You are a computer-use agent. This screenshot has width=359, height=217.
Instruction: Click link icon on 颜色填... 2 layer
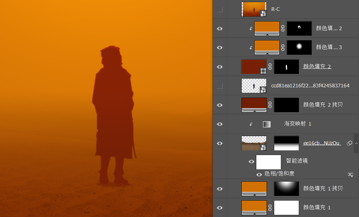point(283,28)
